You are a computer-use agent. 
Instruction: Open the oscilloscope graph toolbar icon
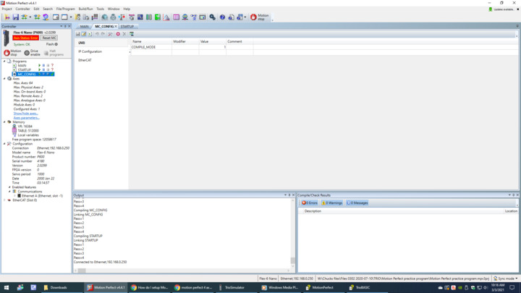[x=140, y=17]
